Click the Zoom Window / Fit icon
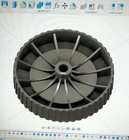This screenshot has width=129, height=140. coord(62,128)
